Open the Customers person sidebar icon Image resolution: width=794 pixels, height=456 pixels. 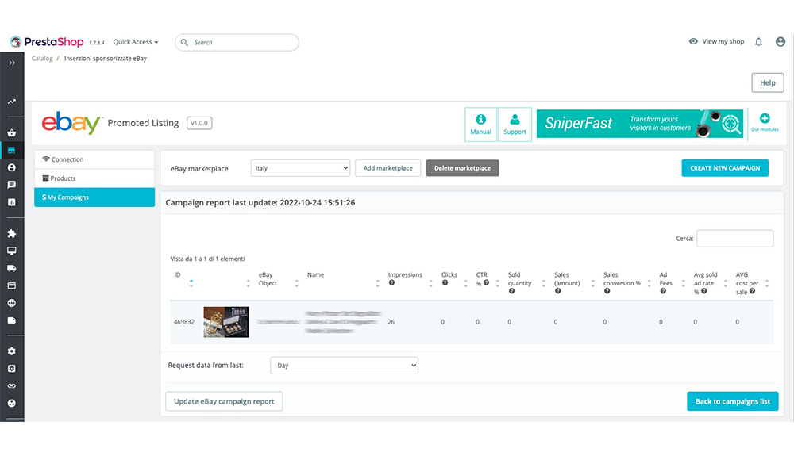pyautogui.click(x=12, y=167)
